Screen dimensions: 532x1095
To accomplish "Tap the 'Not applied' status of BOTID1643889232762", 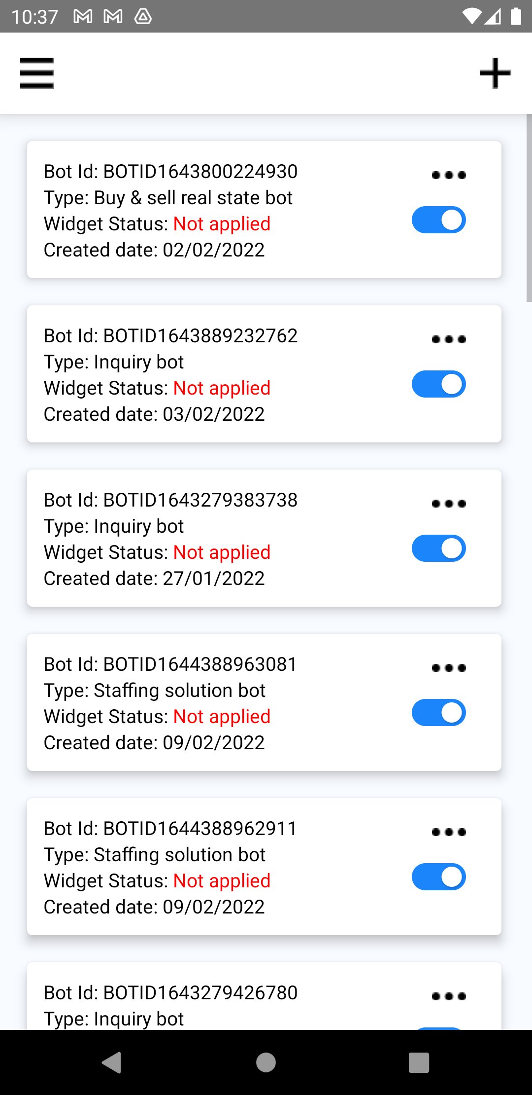I will pyautogui.click(x=222, y=388).
